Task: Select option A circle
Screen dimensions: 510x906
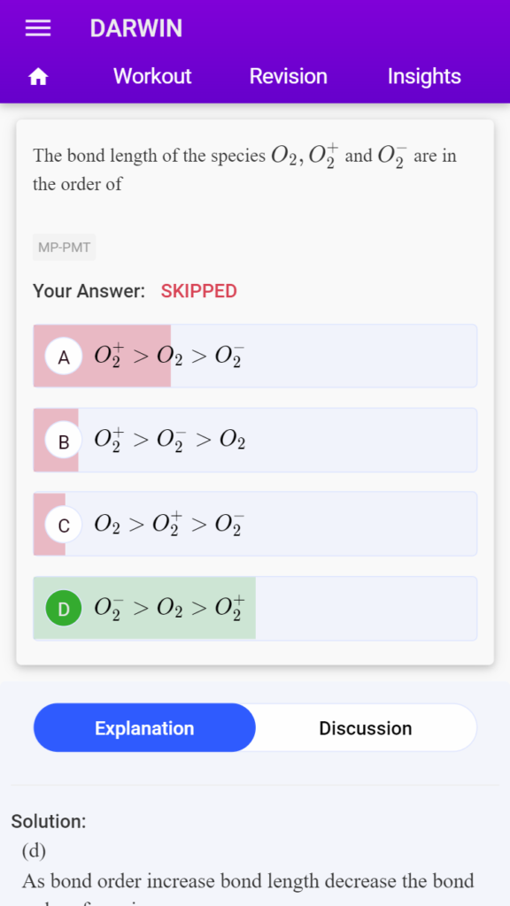Action: pos(64,357)
